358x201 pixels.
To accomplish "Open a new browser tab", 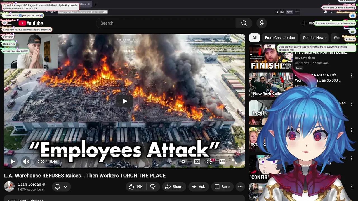I will [x=96, y=4].
